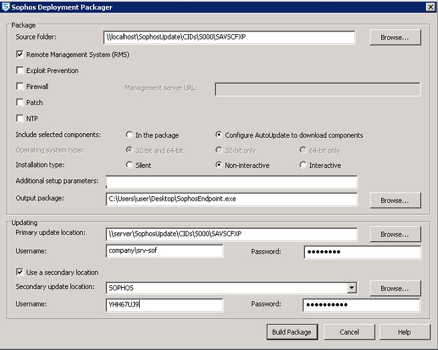This screenshot has width=438, height=350.
Task: Close the Sophos Deployment Packager window
Action: (x=431, y=7)
